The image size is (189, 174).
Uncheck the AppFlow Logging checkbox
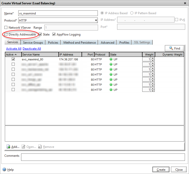click(x=54, y=34)
